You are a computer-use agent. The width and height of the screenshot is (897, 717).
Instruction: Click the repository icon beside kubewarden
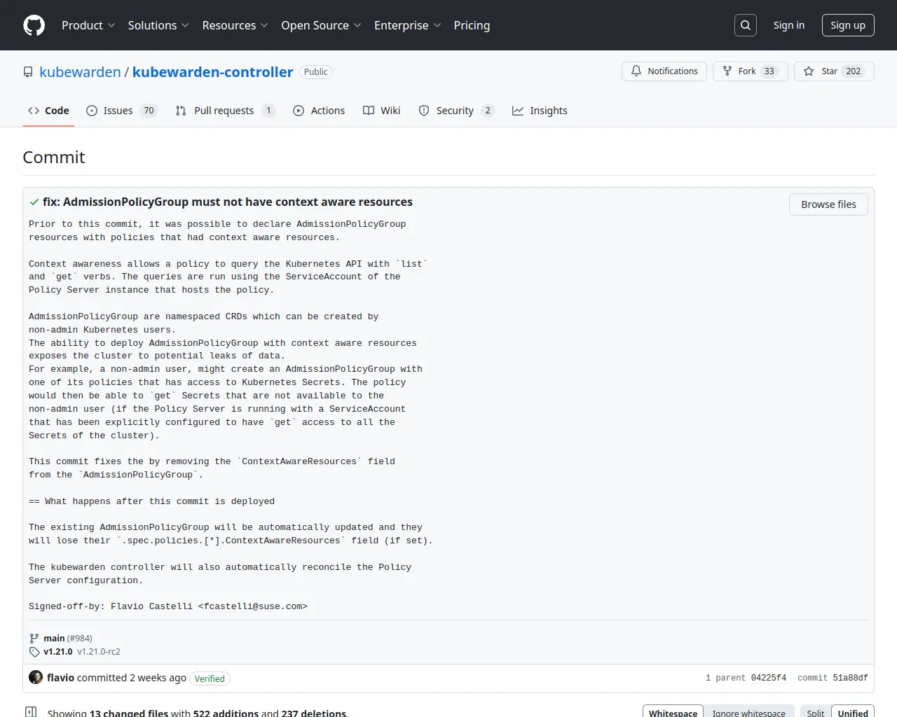click(28, 72)
